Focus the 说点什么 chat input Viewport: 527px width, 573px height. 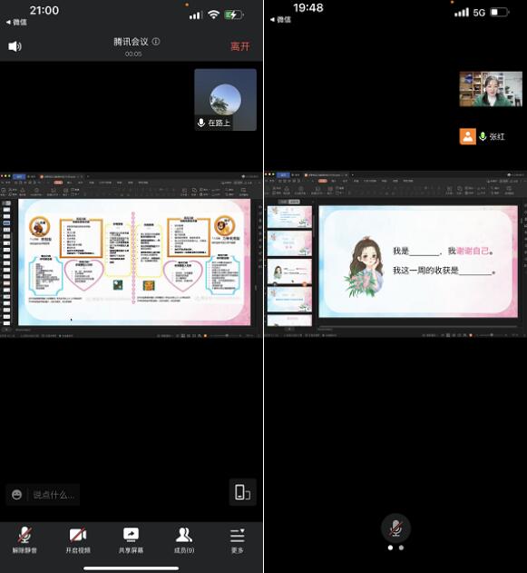pos(54,495)
